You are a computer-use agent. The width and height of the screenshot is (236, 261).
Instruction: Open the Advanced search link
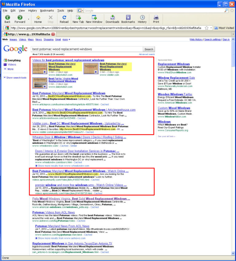(147, 54)
